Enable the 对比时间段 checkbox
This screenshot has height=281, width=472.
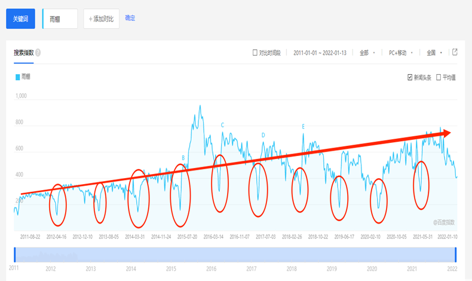point(256,53)
